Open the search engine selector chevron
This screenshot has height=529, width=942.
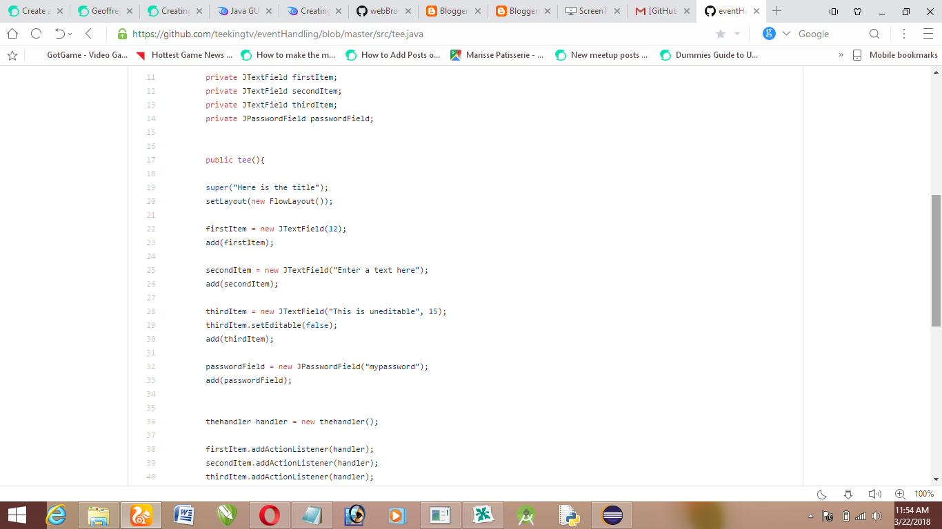786,34
